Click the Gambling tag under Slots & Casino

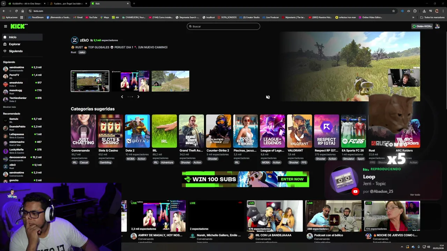pyautogui.click(x=105, y=162)
